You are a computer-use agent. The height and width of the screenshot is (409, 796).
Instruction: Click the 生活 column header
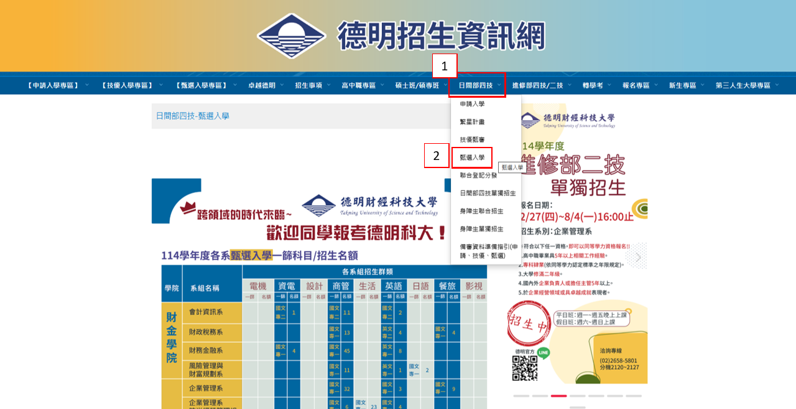click(368, 286)
